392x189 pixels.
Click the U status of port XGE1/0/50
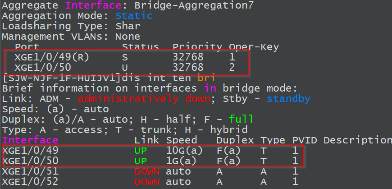(x=125, y=67)
